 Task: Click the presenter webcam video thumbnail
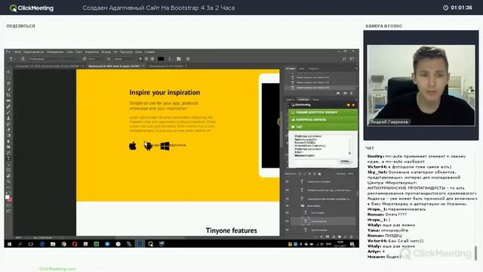click(x=421, y=85)
